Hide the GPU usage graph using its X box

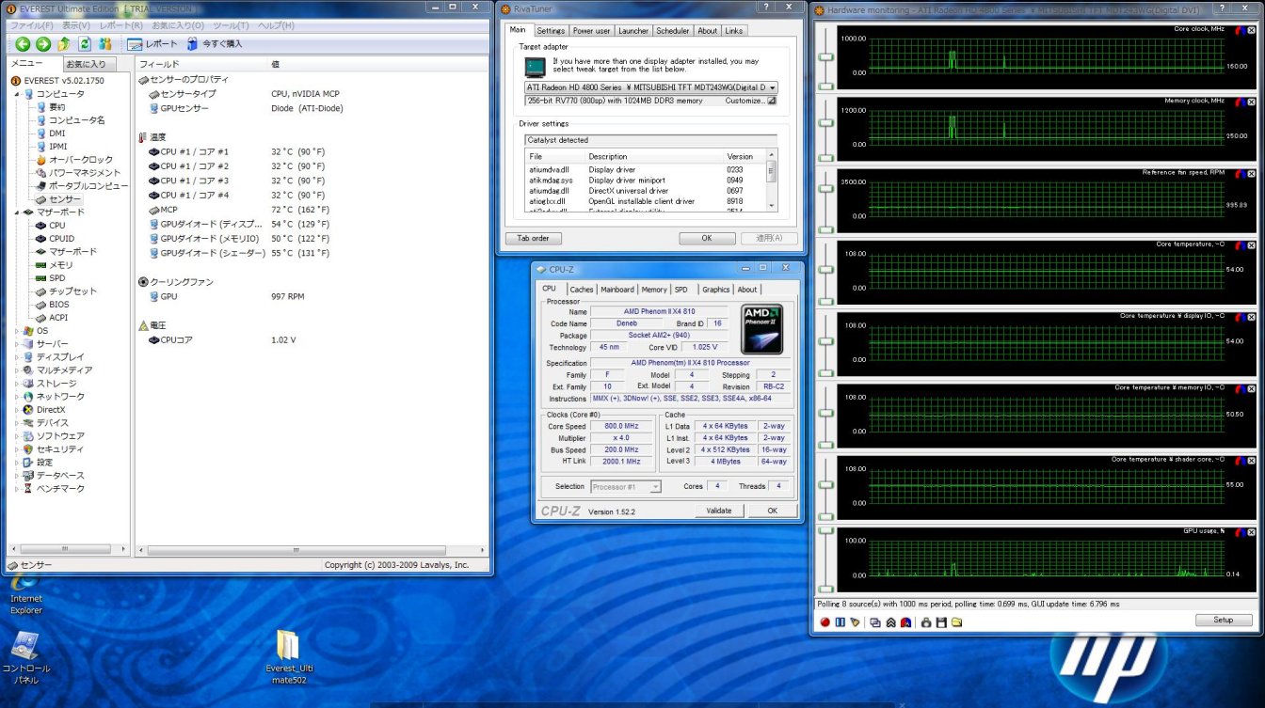click(x=1251, y=531)
